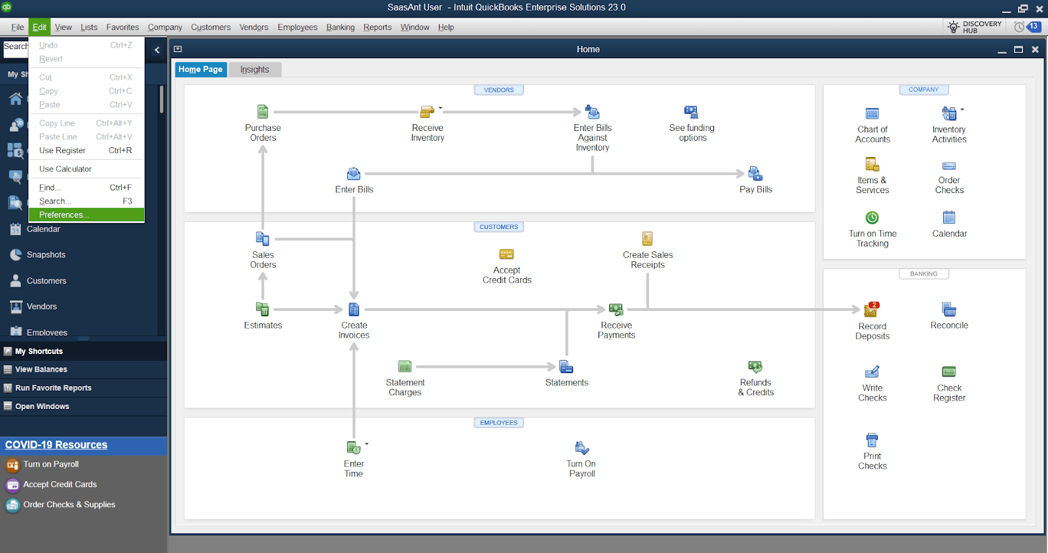Open Create Invoices icon
Viewport: 1048px width, 553px height.
coord(354,309)
